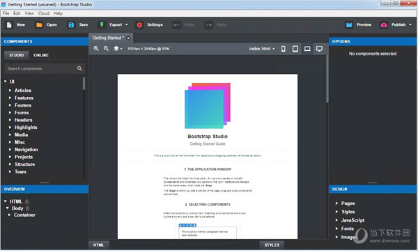Screen dimensions: 418x251
Task: Open the File menu
Action: (6, 13)
